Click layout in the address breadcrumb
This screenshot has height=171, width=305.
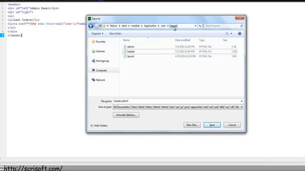[x=173, y=26]
